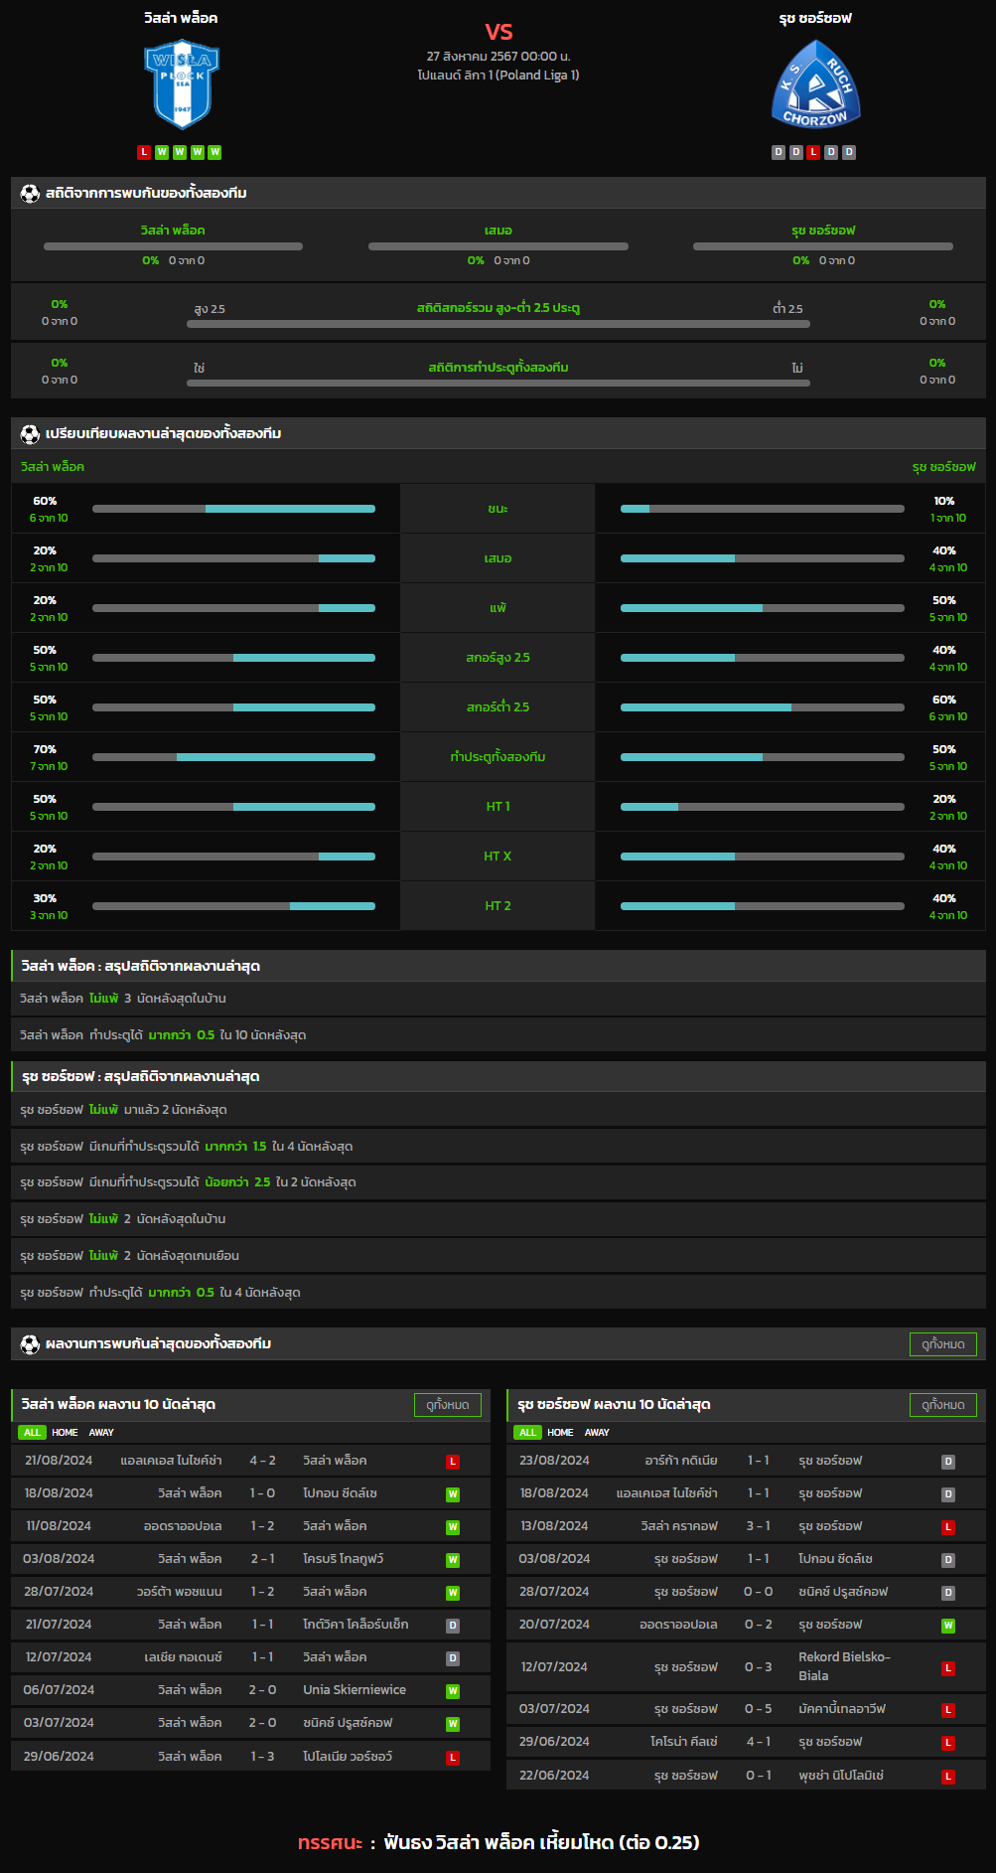Viewport: 996px width, 1873px height.
Task: Select ALL filter in Ruch Chorzow last 10 matches
Action: tap(527, 1432)
